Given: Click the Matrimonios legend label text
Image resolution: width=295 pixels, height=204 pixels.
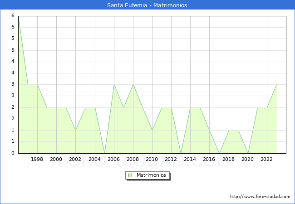Looking at the screenshot, I should (151, 175).
